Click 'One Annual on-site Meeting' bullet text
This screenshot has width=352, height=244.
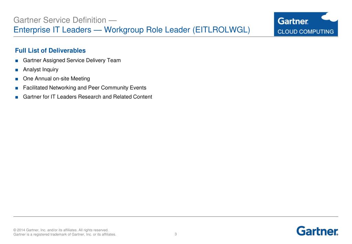(56, 79)
